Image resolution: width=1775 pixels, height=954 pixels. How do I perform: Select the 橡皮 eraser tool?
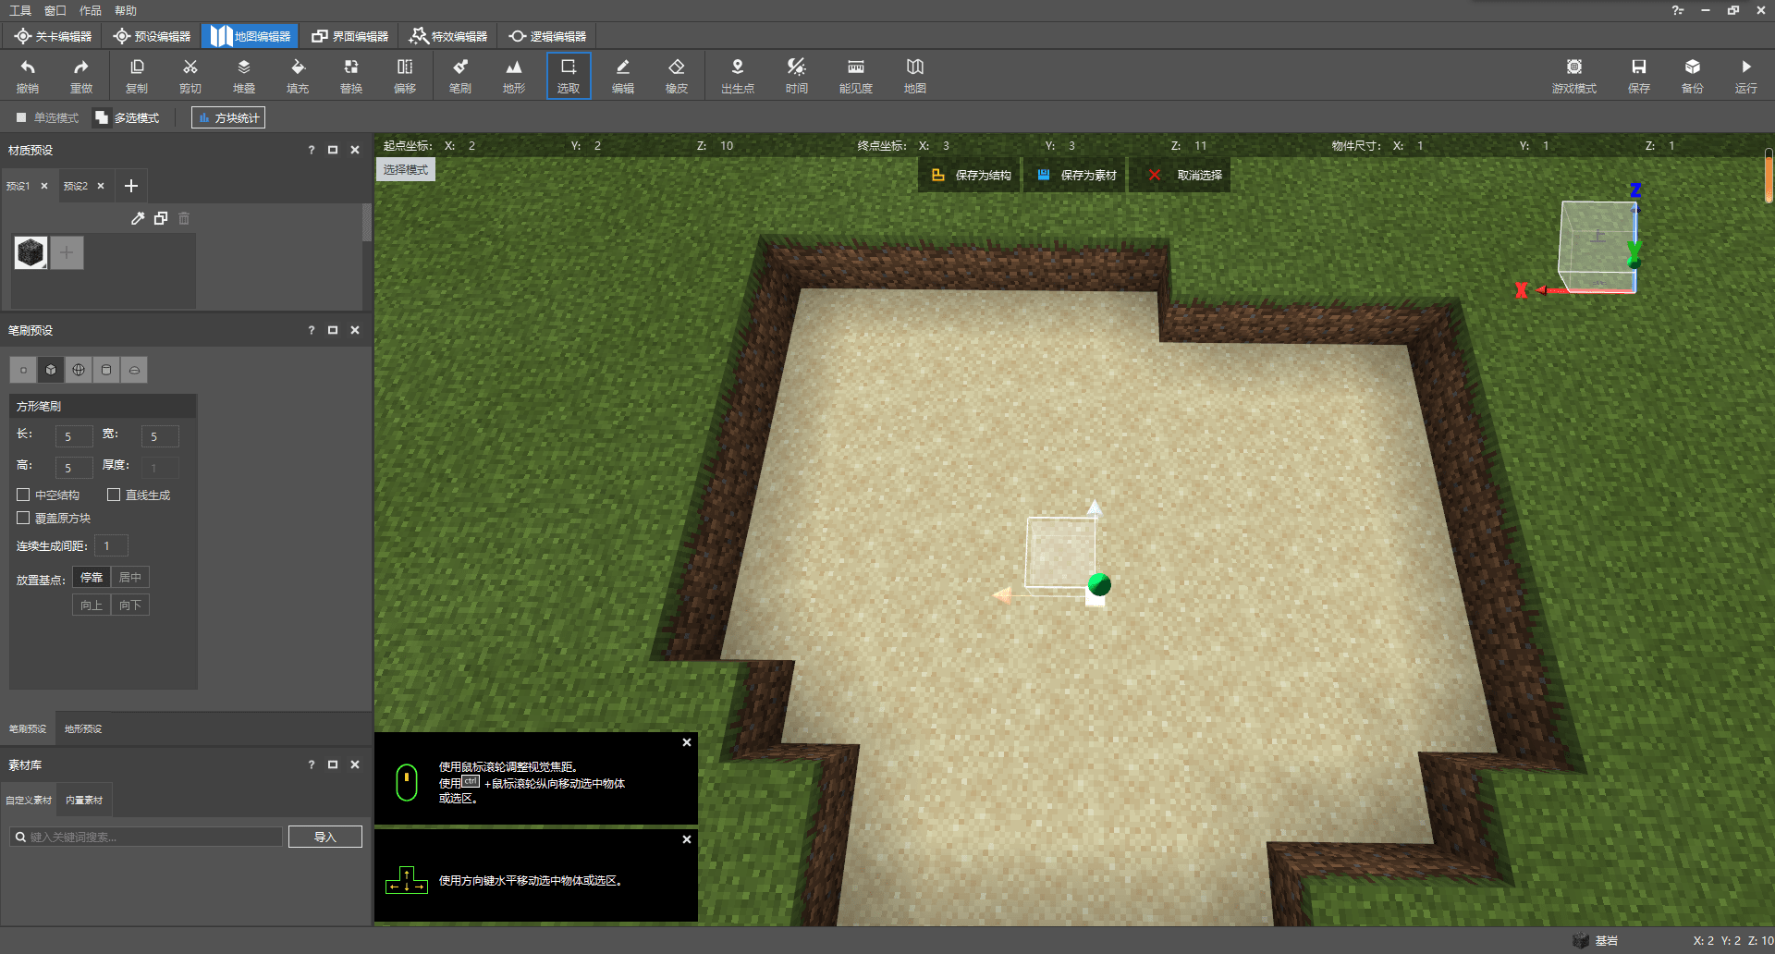click(x=677, y=76)
